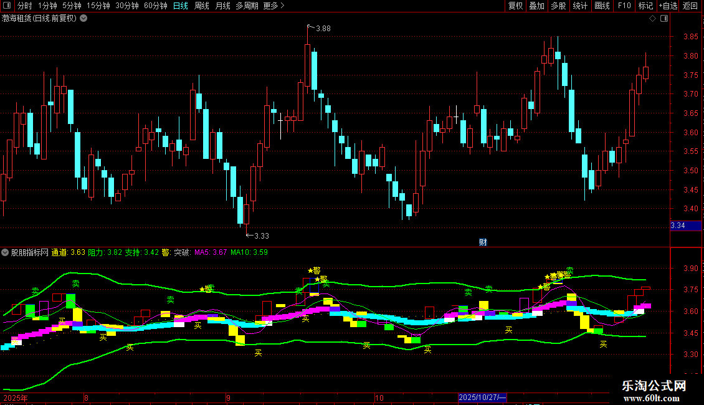
Task: Click the star 警 alert marker at the chart peak
Action: [314, 270]
